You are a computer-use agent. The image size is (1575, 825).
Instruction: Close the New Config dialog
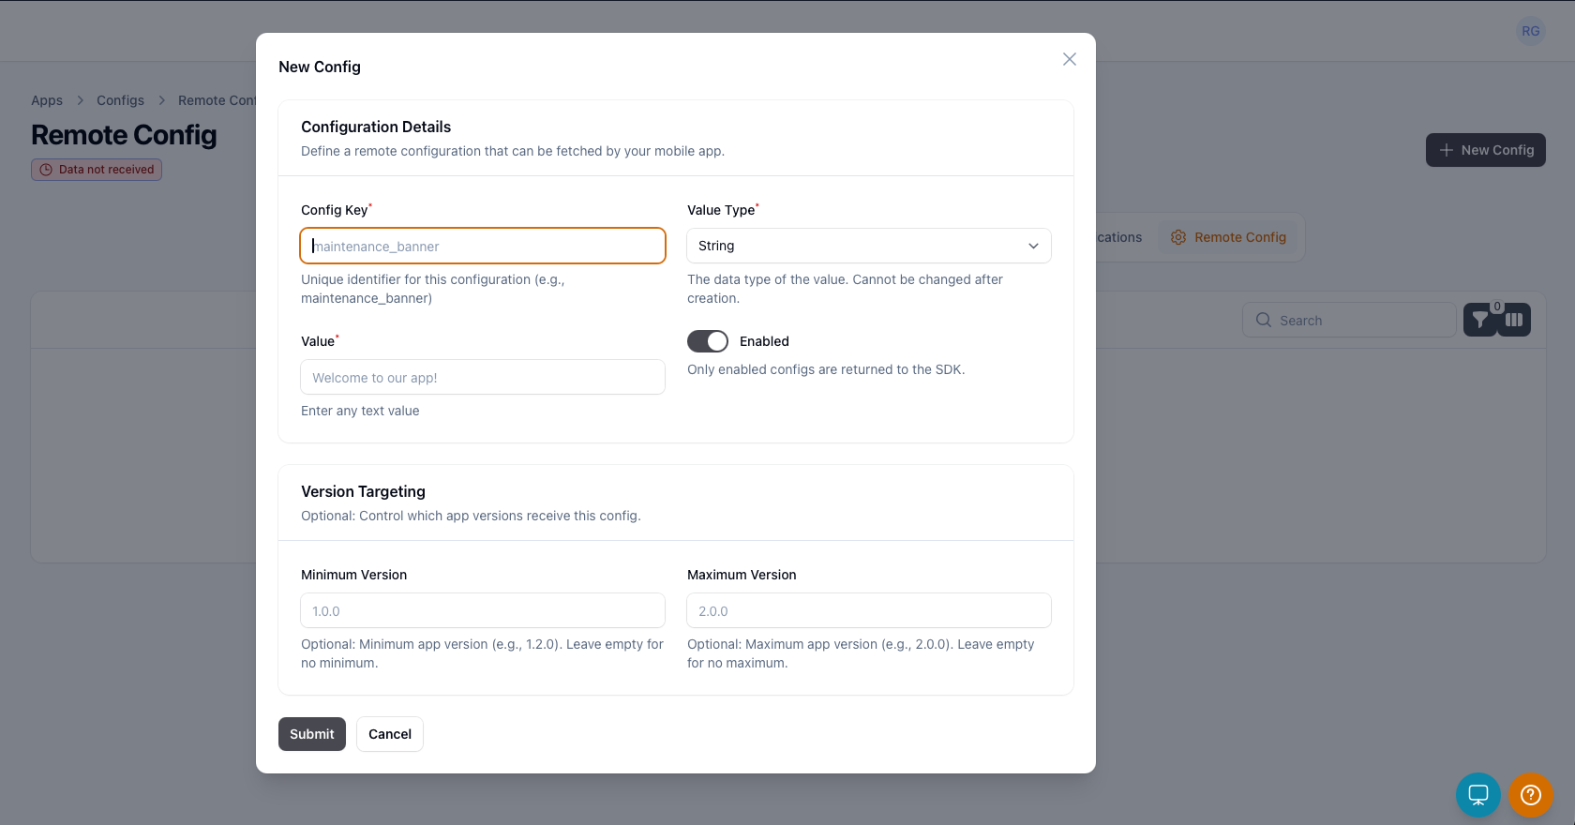tap(1070, 59)
